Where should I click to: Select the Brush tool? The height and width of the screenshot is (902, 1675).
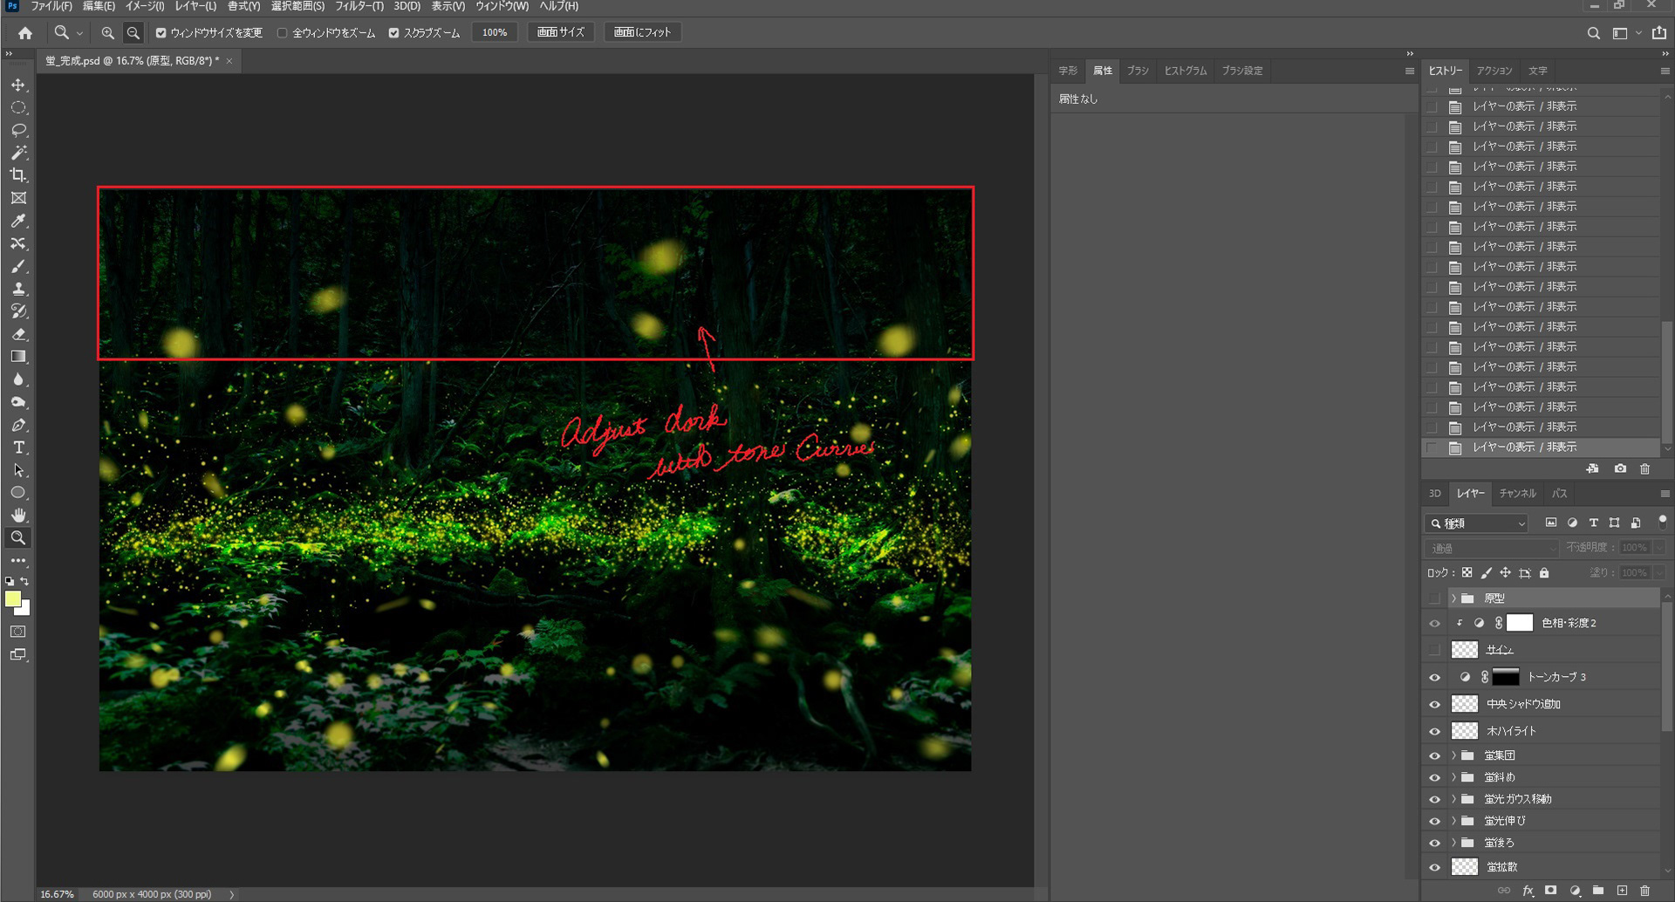coord(18,266)
